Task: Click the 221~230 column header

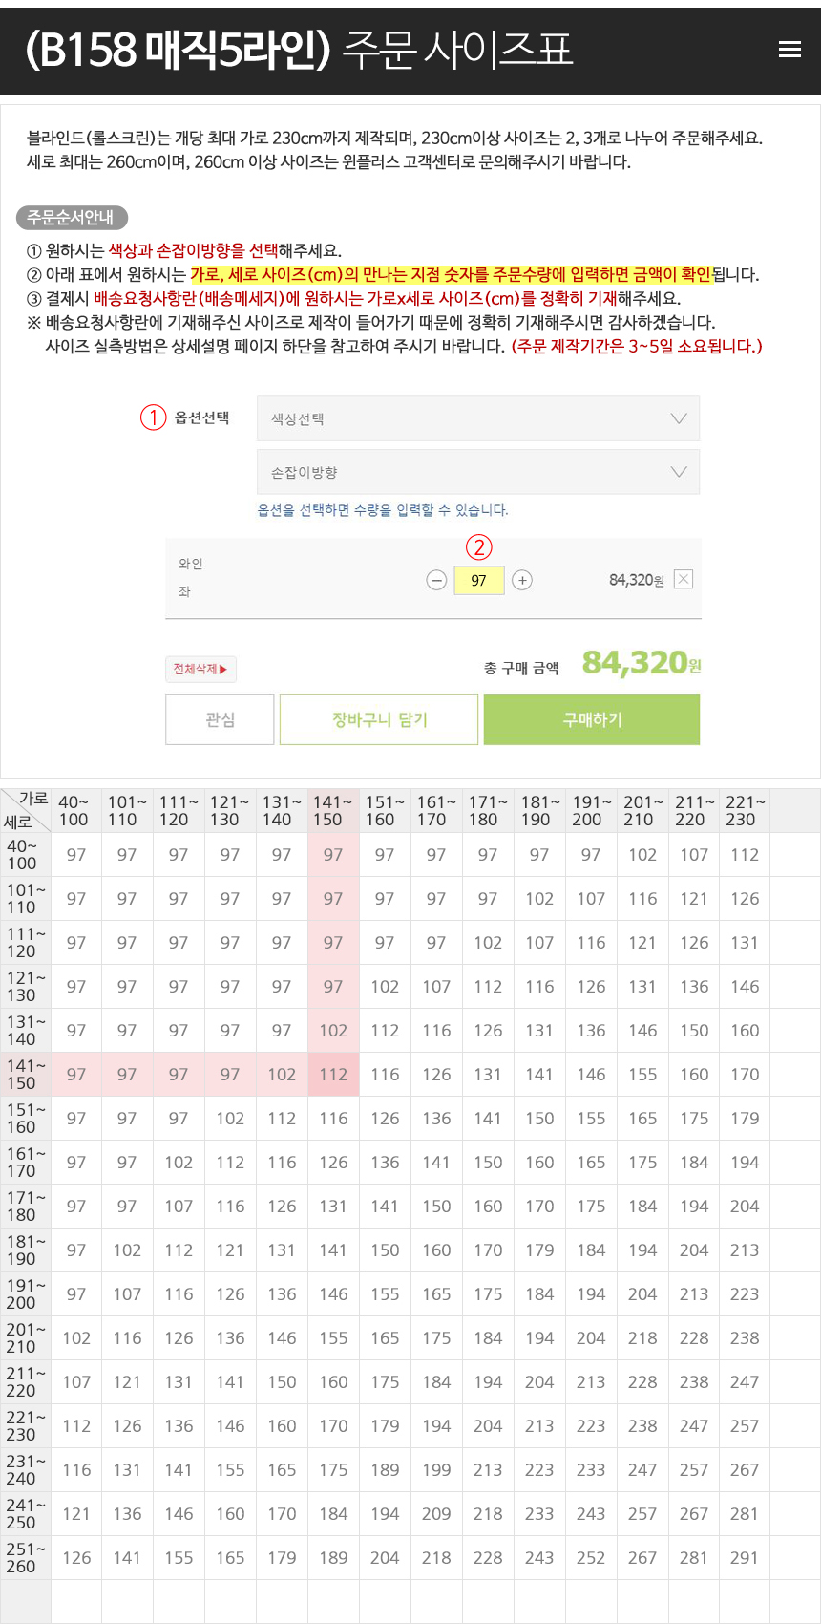Action: (745, 811)
